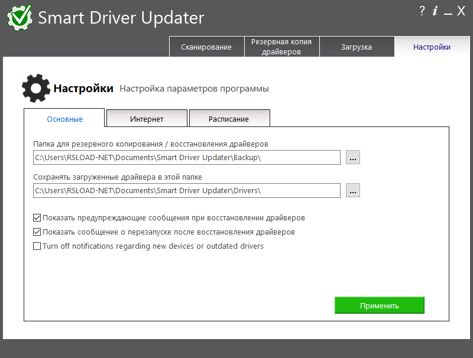Open help via the question mark icon

pos(422,11)
